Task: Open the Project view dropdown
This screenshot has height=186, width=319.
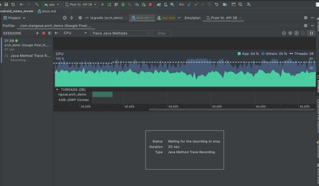Action: 14,18
